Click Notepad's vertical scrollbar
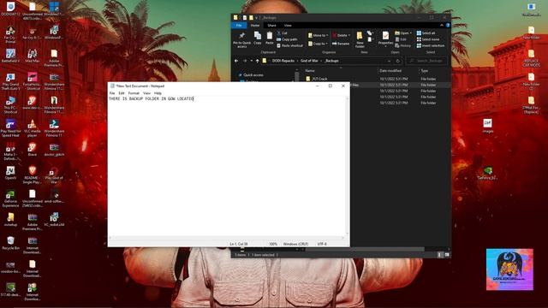 (x=347, y=166)
